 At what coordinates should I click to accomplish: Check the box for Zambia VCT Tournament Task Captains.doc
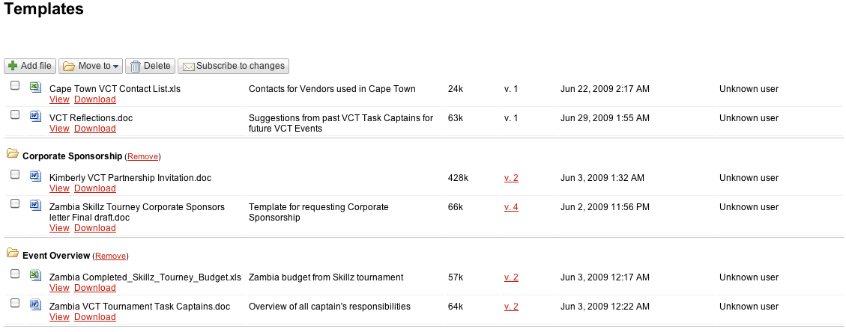15,302
